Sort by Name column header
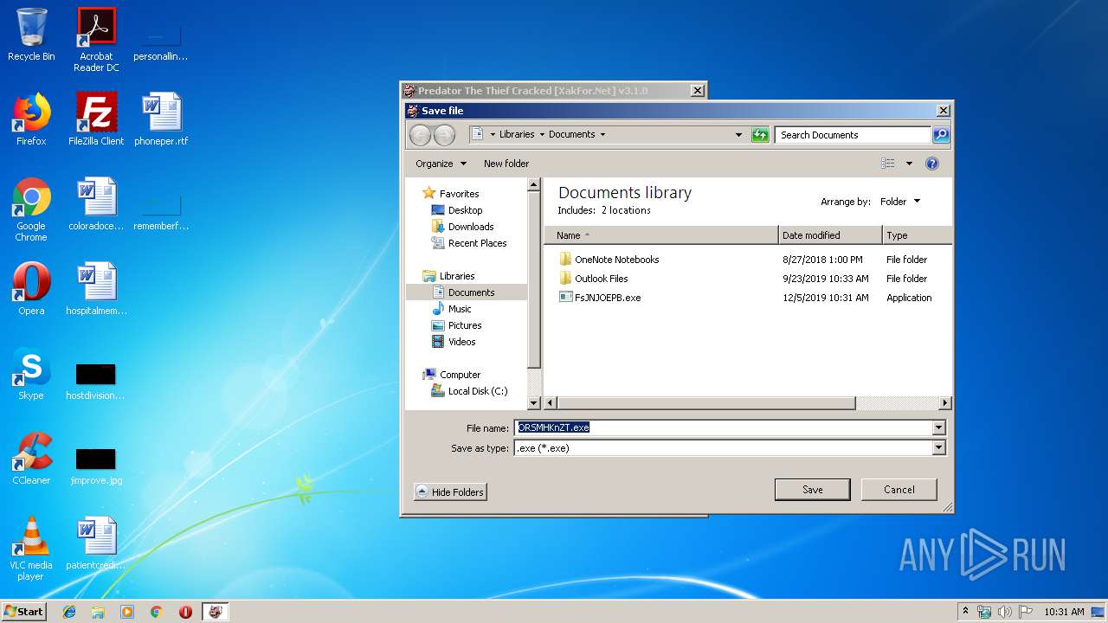The height and width of the screenshot is (623, 1108). 661,235
